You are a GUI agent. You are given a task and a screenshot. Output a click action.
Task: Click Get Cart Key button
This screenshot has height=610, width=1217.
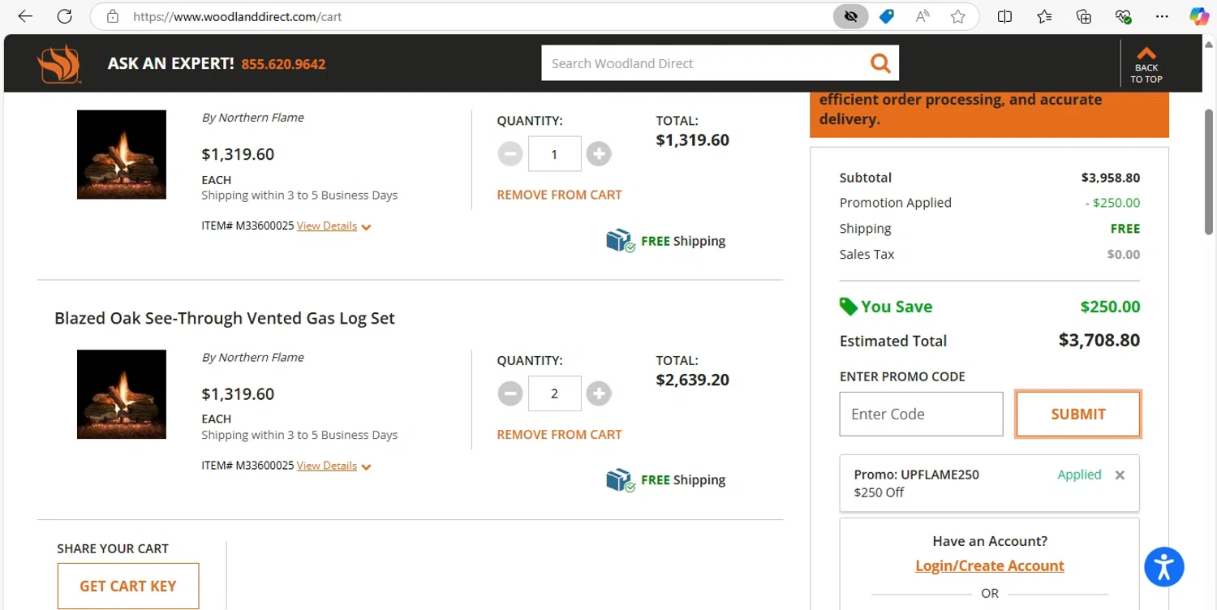(x=128, y=586)
